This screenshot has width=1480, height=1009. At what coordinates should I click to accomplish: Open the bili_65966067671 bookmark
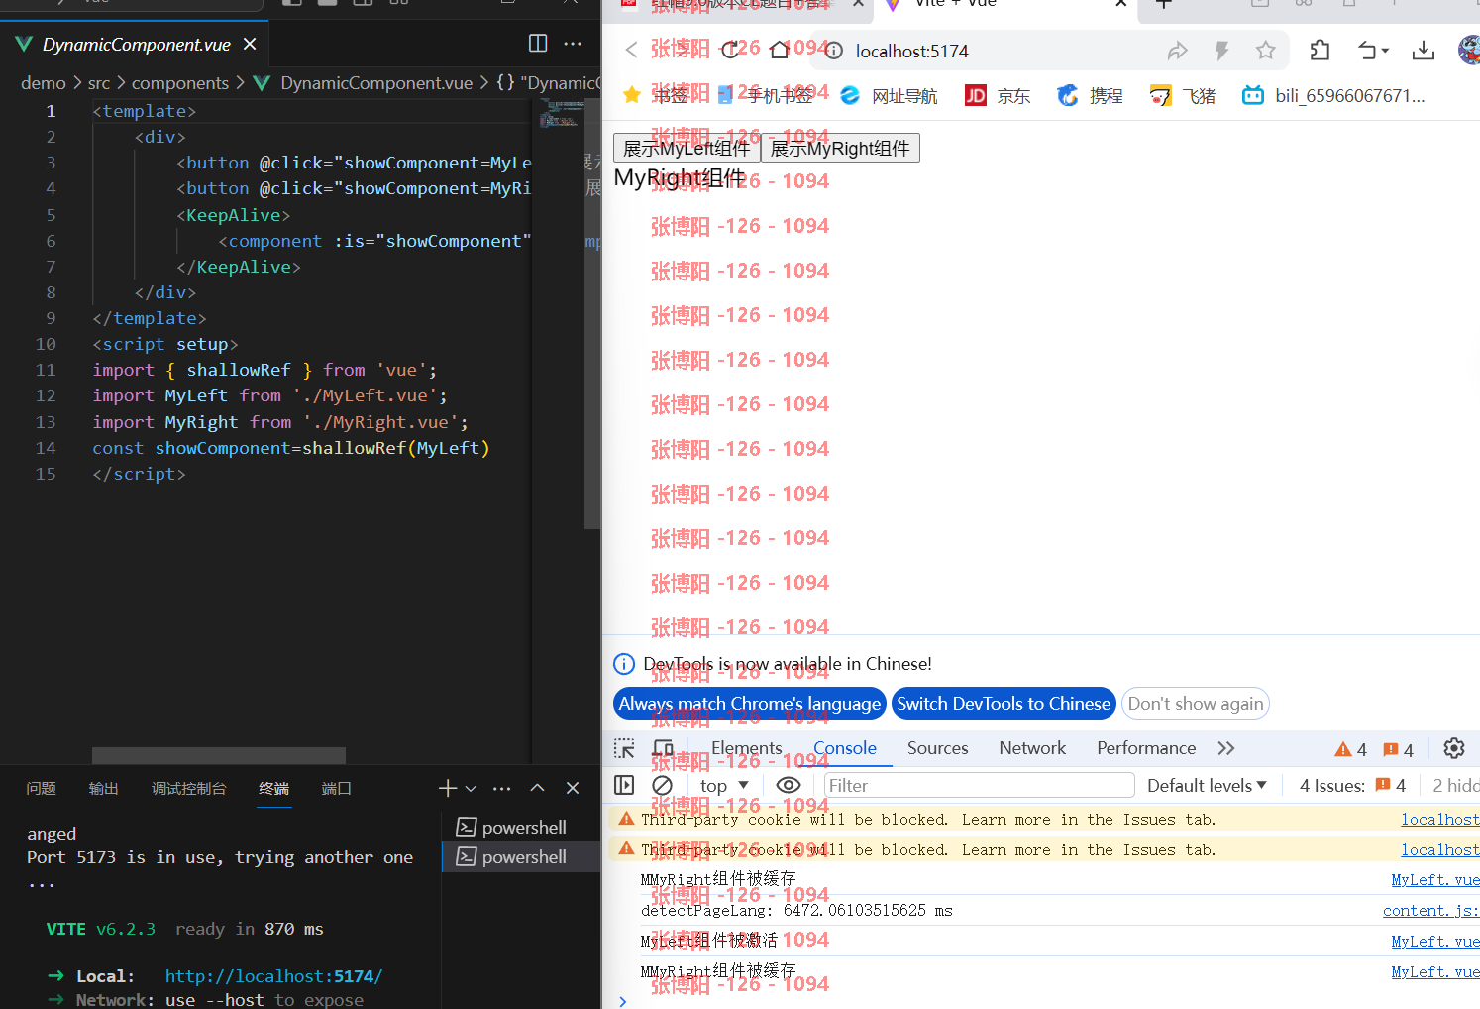[x=1333, y=95]
